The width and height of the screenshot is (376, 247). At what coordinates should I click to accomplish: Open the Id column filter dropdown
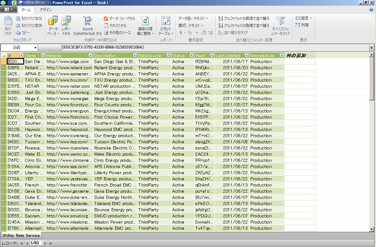click(x=21, y=56)
